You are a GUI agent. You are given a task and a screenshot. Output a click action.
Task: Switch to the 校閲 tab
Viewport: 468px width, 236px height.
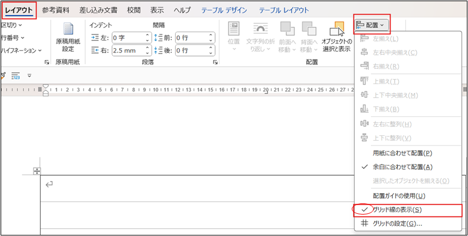pyautogui.click(x=134, y=10)
